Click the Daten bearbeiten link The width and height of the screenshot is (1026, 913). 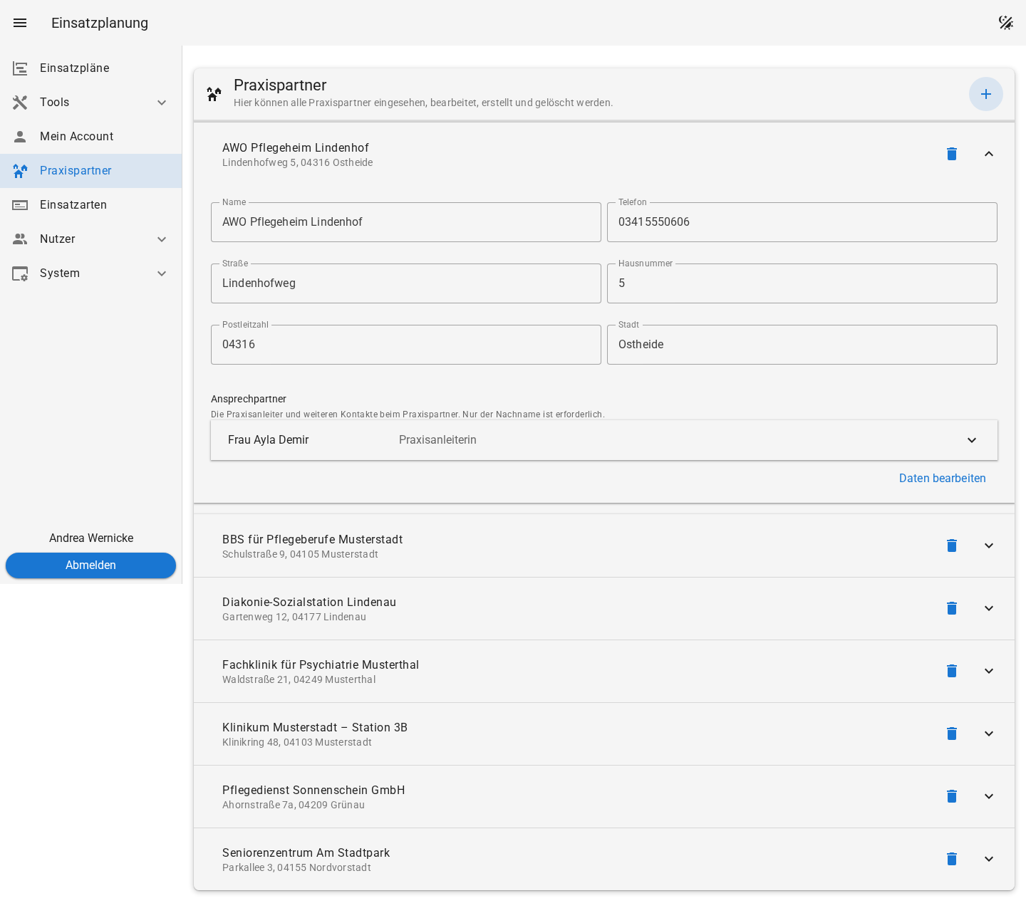[x=942, y=479]
